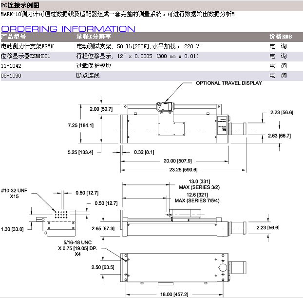Click the '0.32 [8.1]' dimension
The image size is (303, 298).
144,152
